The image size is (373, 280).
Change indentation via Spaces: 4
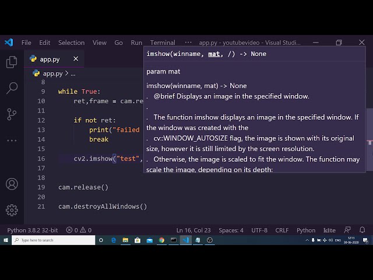[x=231, y=230]
